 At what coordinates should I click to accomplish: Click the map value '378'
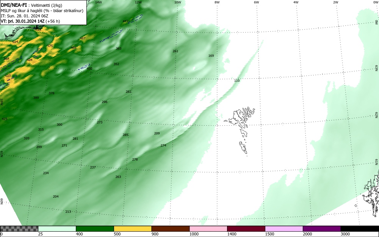coord(52,93)
